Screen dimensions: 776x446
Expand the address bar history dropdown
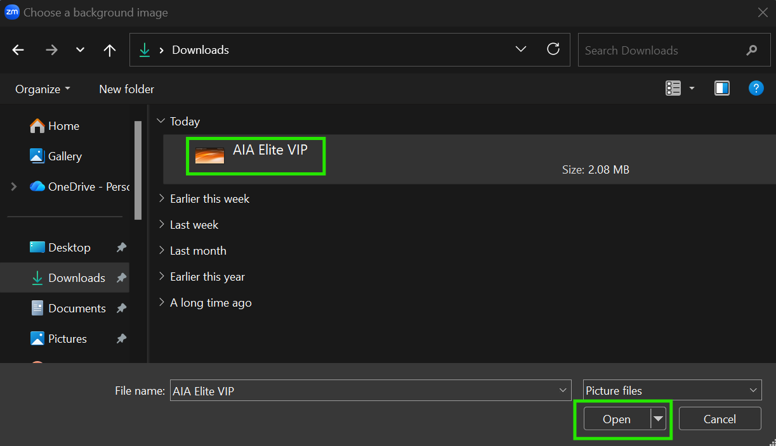pyautogui.click(x=521, y=49)
